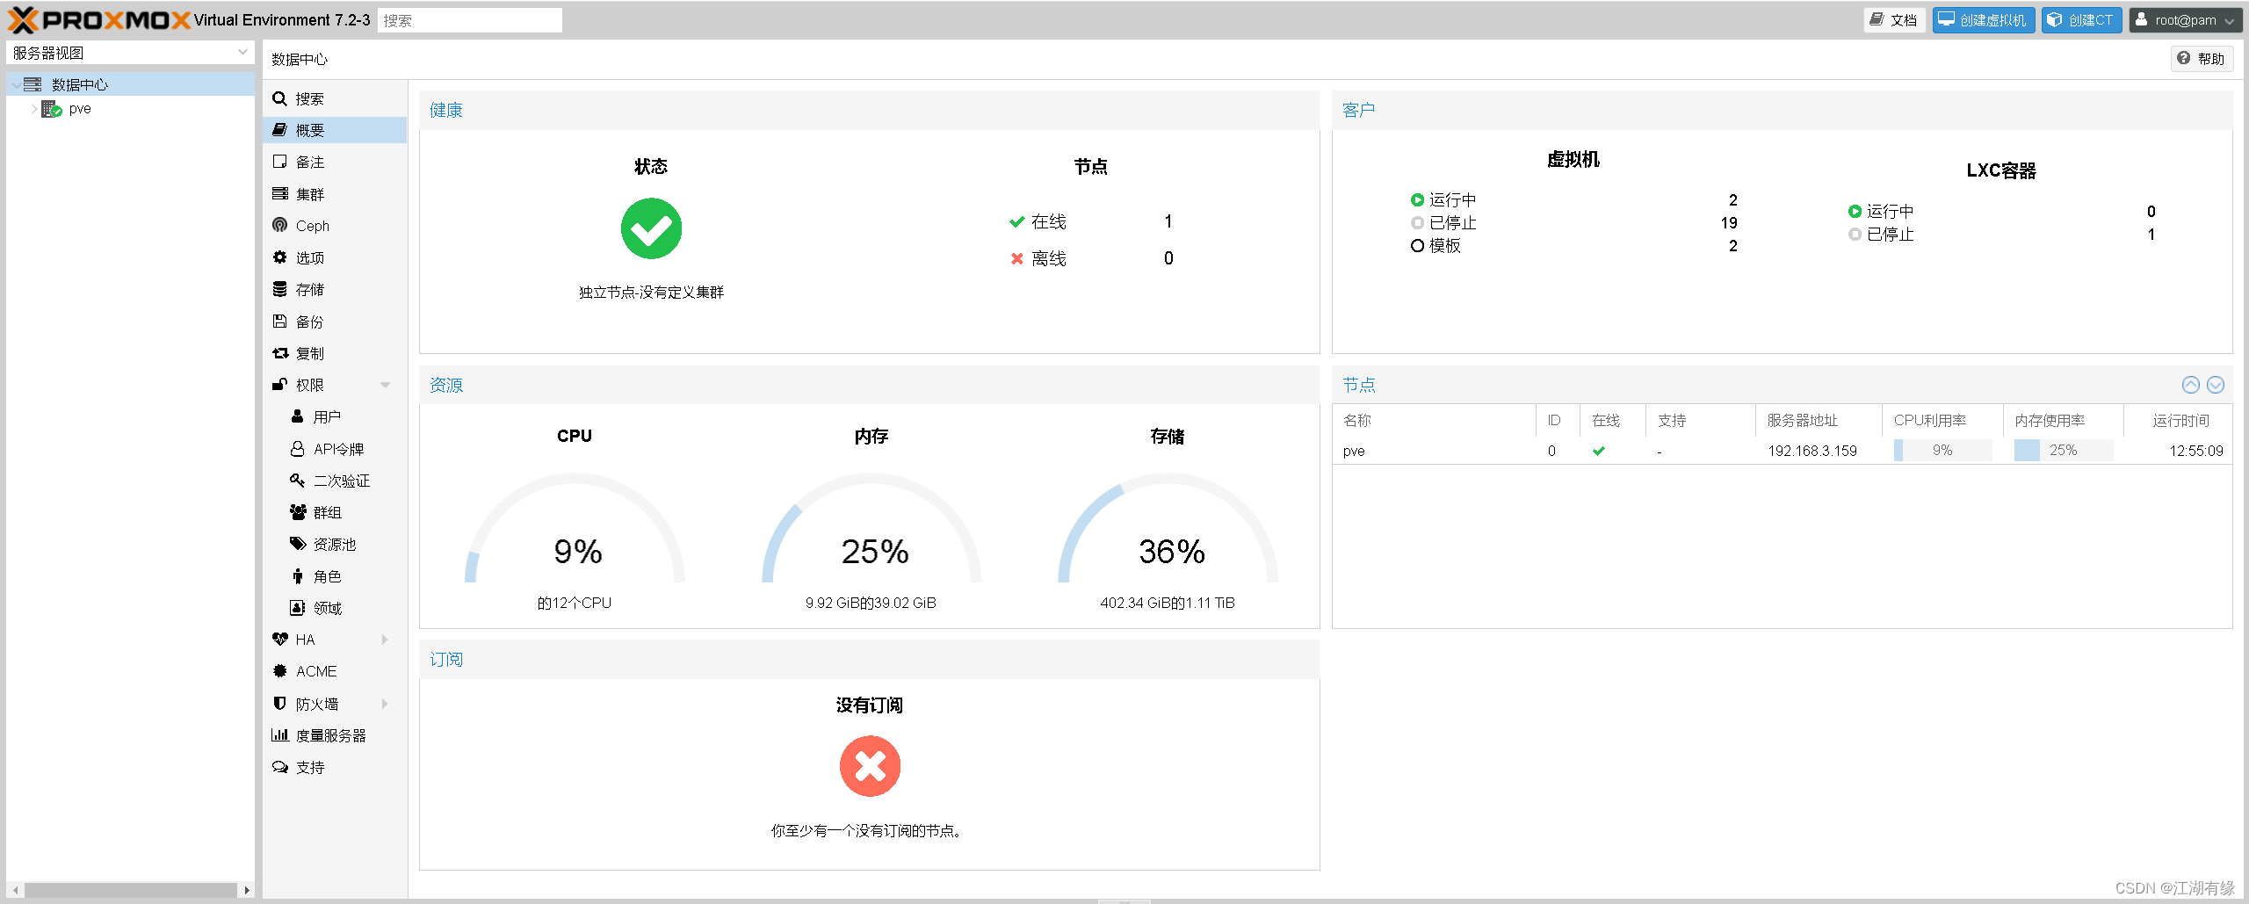Click the pve node server icon in tree
The height and width of the screenshot is (904, 2249).
tap(52, 109)
